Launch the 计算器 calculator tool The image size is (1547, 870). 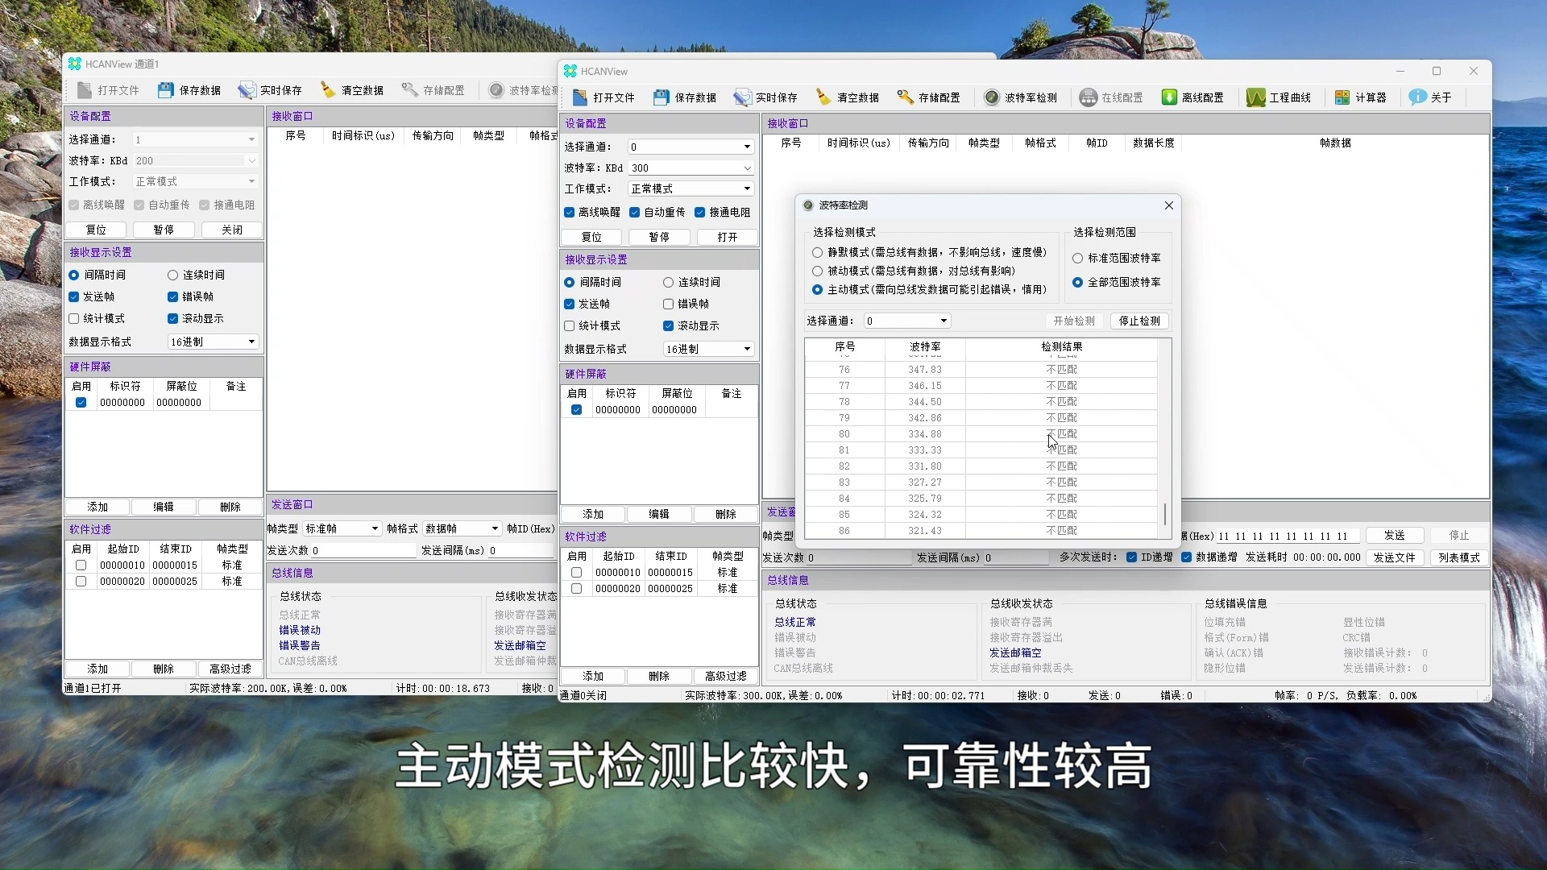1361,97
